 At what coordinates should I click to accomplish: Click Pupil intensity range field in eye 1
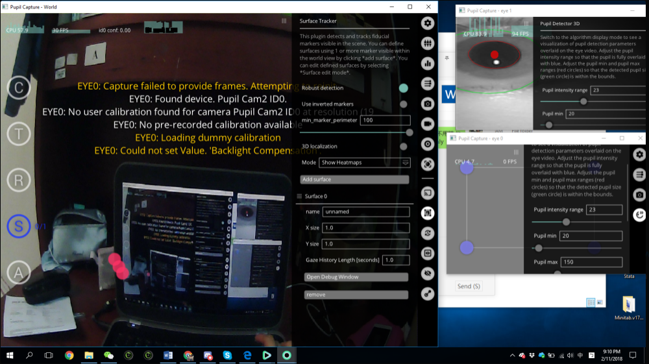618,90
